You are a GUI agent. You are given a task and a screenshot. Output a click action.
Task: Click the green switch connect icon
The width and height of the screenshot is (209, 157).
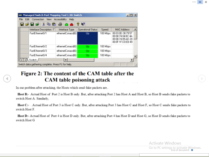pos(66,24)
